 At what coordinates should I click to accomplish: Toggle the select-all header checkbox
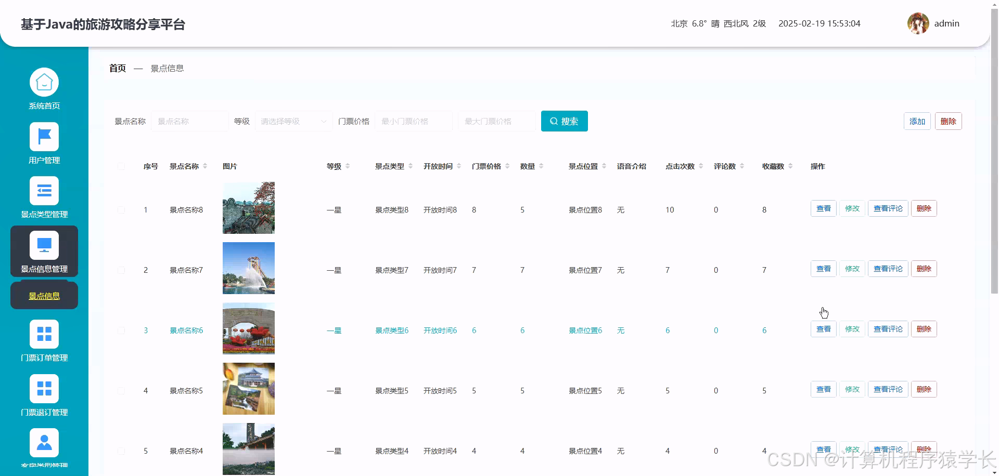coord(121,166)
